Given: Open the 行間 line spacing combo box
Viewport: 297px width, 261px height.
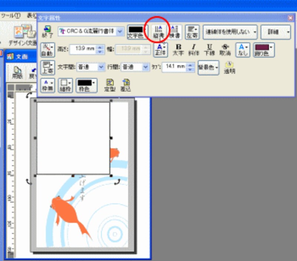Looking at the screenshot, I should pyautogui.click(x=135, y=67).
